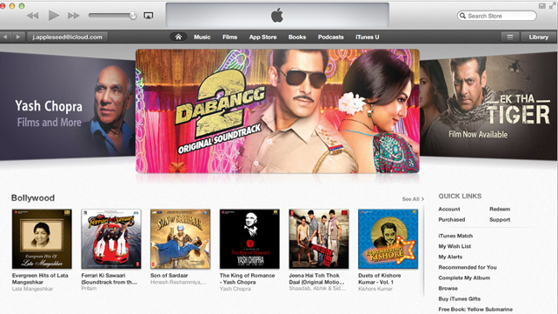Open The King of Romance album cover

click(x=249, y=239)
